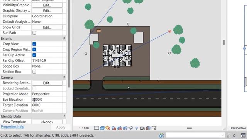Viewport: 247px width, 139px height.
Task: Click the Show Crop Region icon
Action: (125, 128)
